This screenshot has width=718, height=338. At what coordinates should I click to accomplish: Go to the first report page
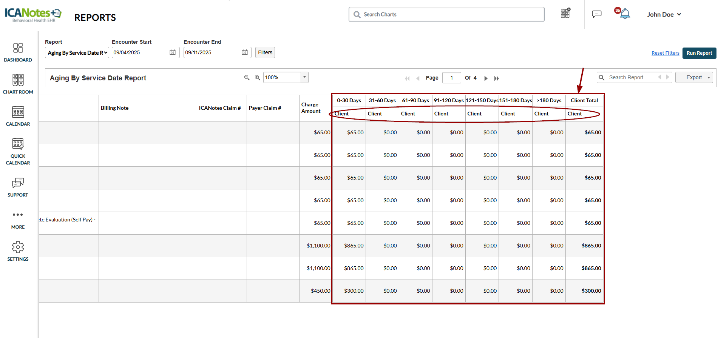tap(407, 78)
